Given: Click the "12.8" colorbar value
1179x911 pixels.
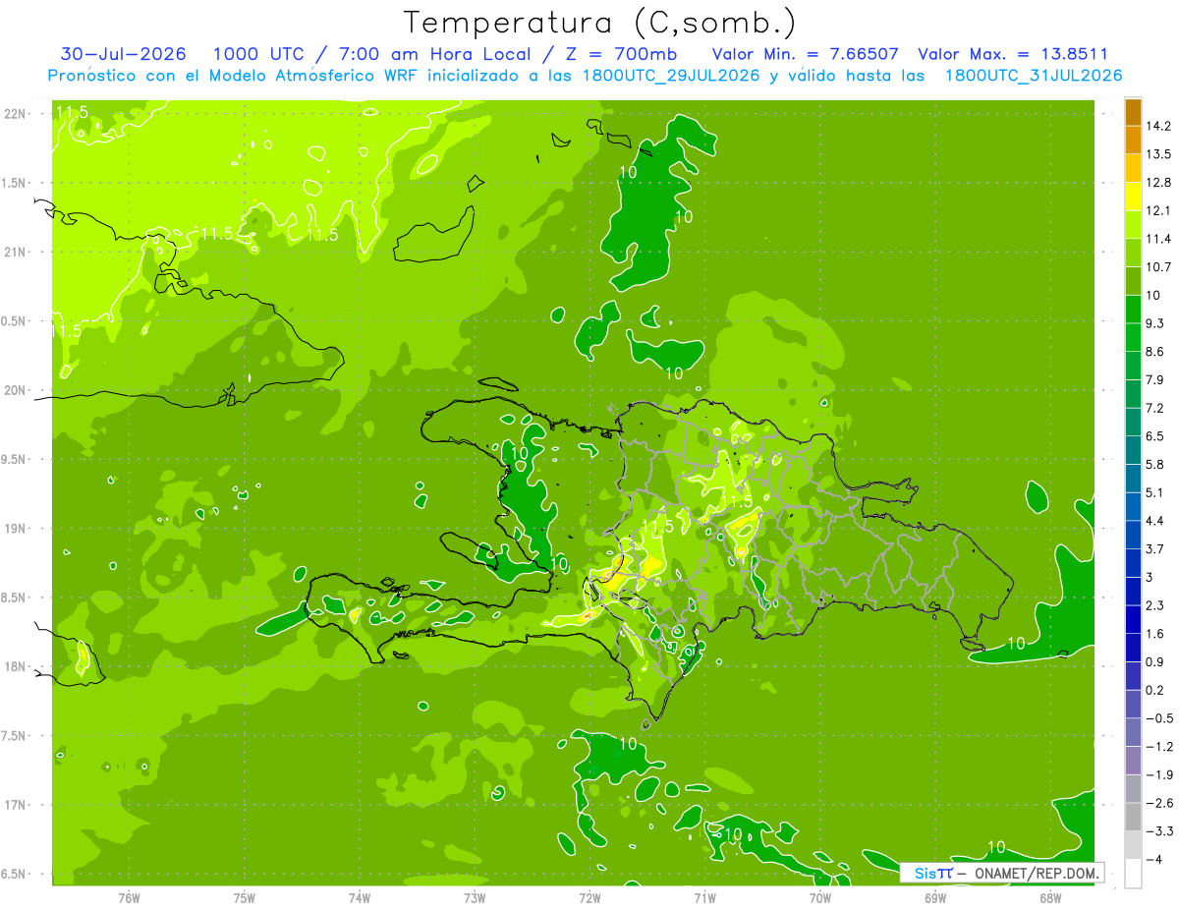Looking at the screenshot, I should tap(1158, 183).
